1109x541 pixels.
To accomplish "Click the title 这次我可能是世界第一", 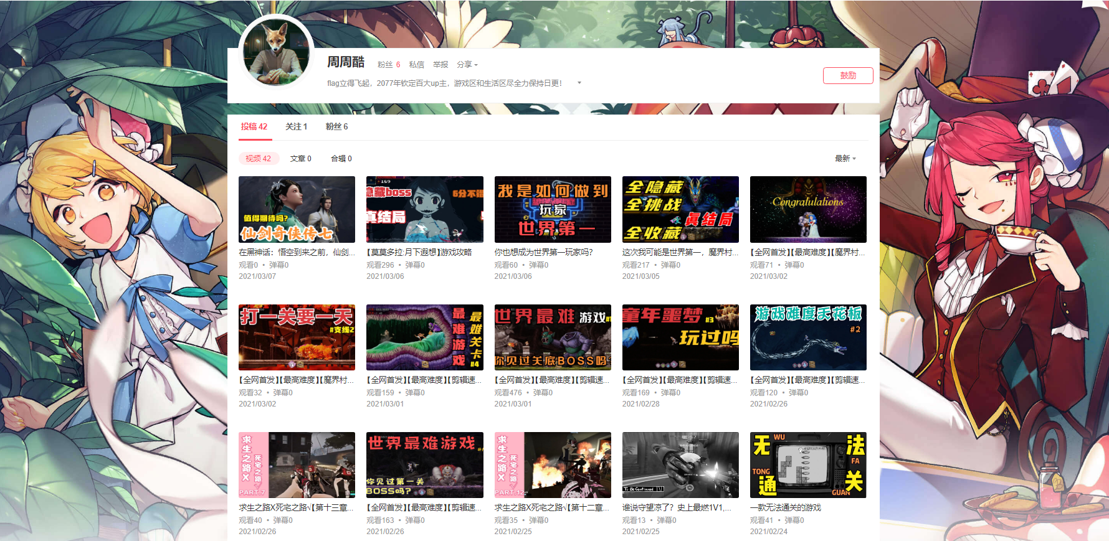I will [x=680, y=252].
